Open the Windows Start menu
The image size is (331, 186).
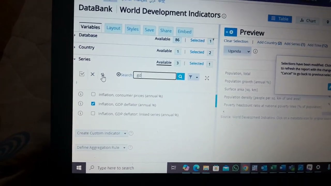[79, 168]
